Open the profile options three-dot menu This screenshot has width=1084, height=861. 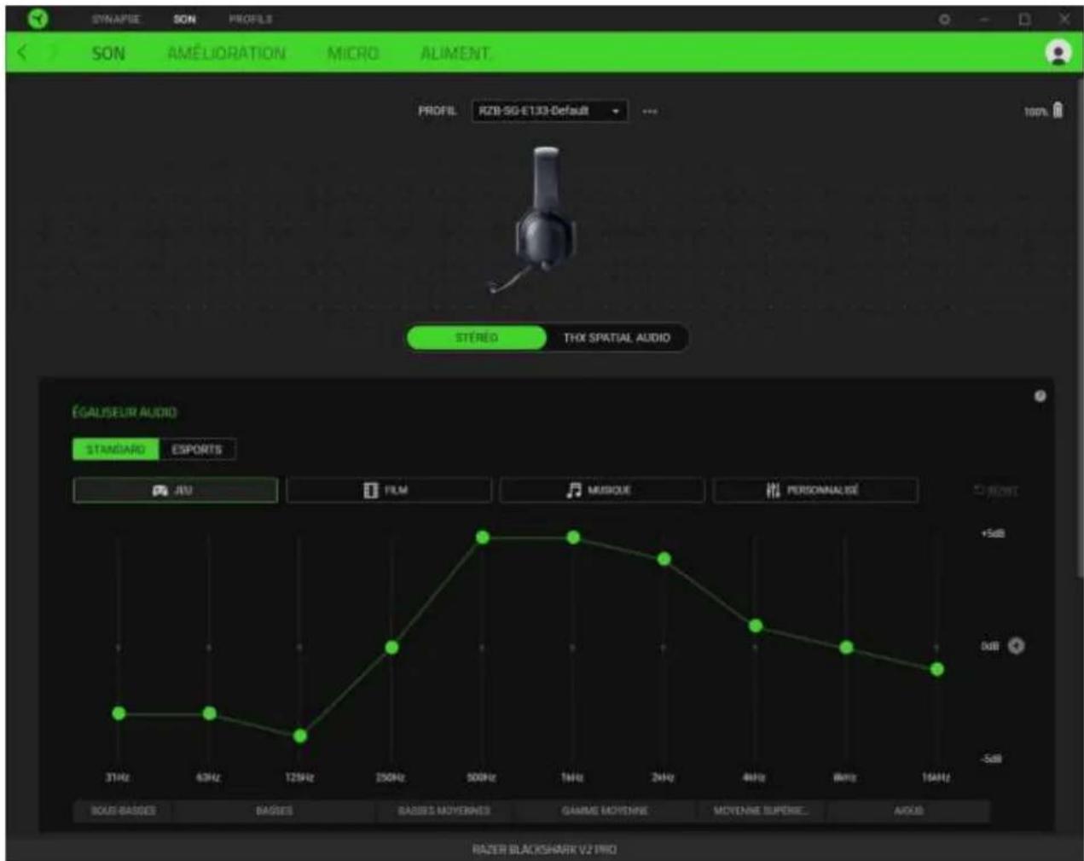pos(649,111)
